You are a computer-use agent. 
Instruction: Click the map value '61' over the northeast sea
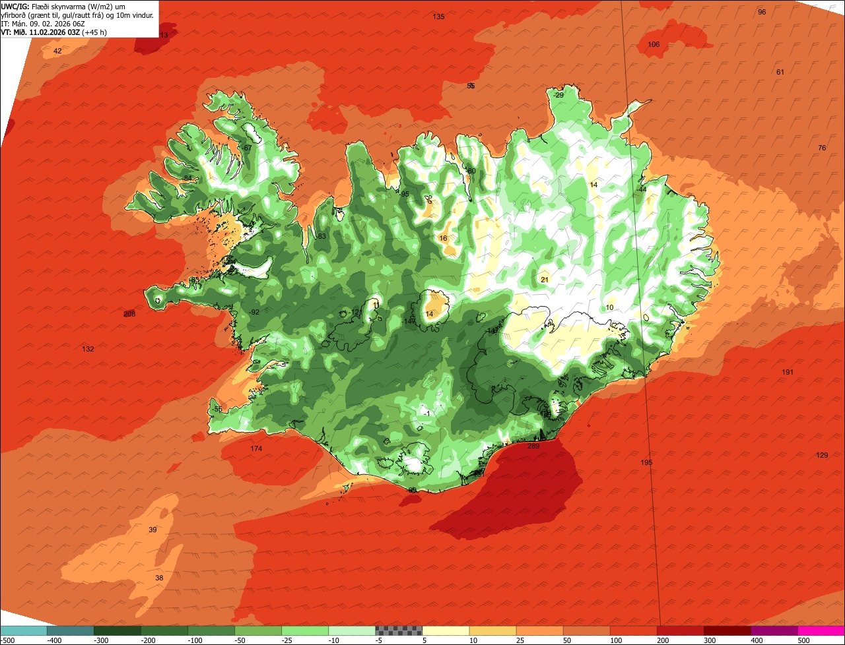[780, 72]
